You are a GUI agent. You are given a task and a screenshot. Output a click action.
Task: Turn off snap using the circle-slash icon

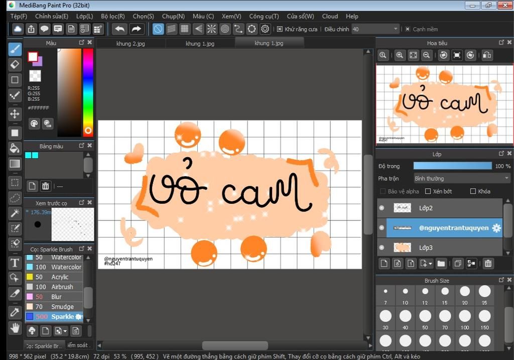[158, 29]
